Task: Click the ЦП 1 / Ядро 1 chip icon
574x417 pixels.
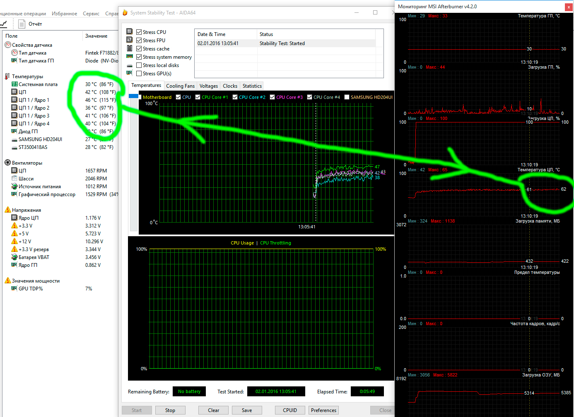Action: click(14, 100)
